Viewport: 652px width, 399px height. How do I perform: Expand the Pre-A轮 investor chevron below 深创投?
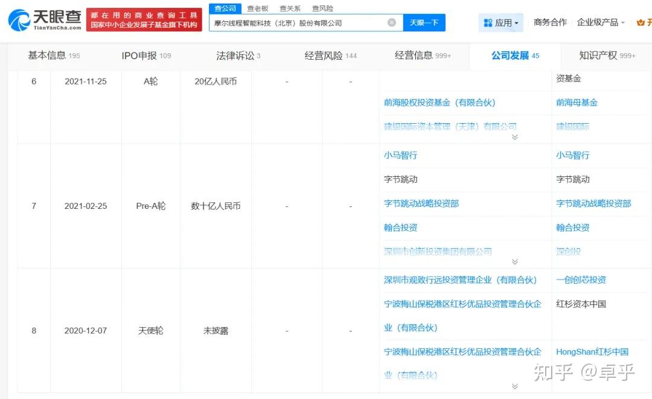tap(515, 261)
